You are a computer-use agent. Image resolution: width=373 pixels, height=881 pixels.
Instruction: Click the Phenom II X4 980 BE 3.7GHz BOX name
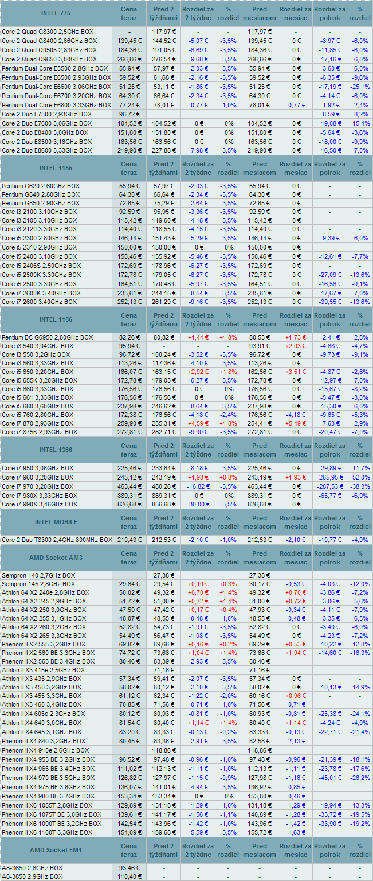point(48,796)
